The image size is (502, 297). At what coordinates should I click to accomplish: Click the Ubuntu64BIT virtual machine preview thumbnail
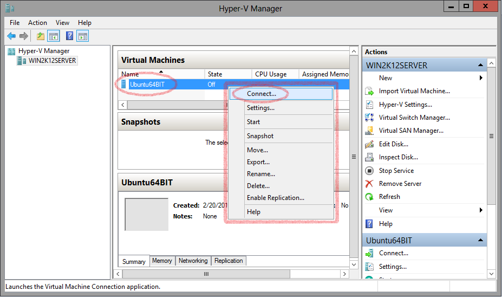pos(147,214)
